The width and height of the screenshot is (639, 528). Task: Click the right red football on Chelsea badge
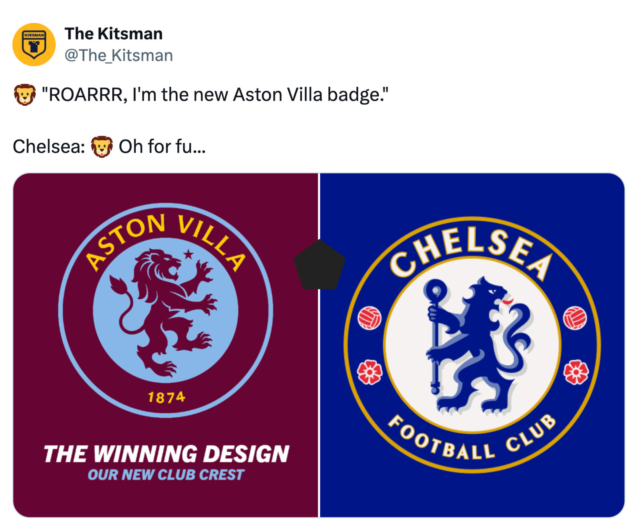[x=575, y=318]
